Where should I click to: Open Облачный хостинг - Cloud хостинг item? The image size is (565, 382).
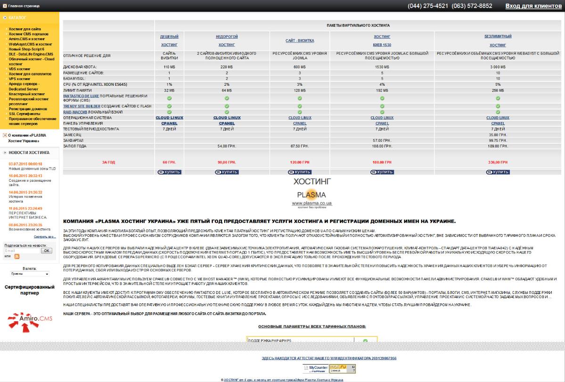(32, 62)
